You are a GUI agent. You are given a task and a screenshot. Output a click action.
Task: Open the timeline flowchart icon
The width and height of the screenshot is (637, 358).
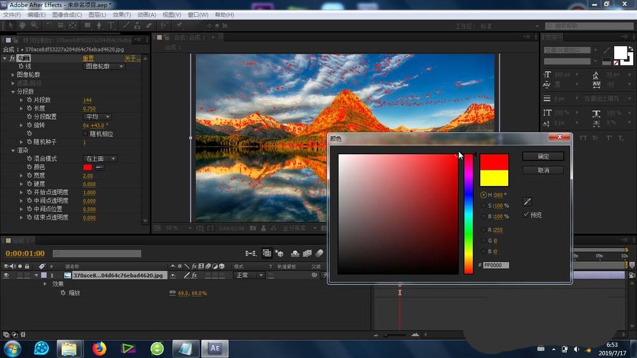[x=250, y=254]
